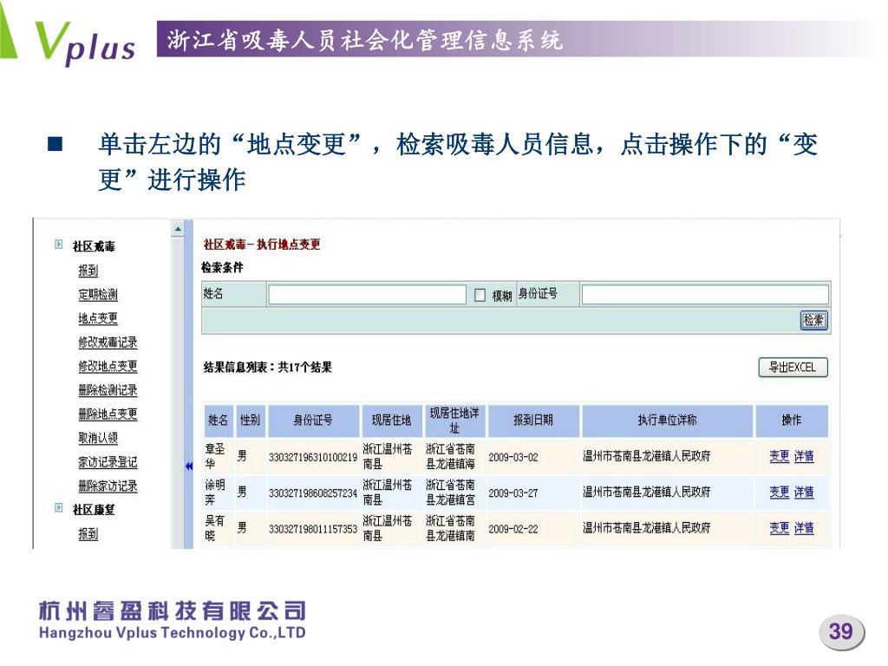Click the 检索 search button

pos(813,321)
